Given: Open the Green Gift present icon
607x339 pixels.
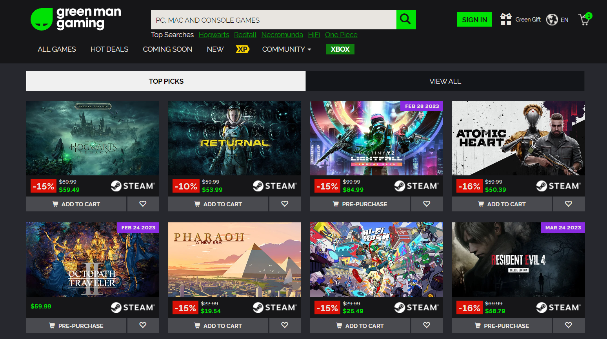Looking at the screenshot, I should 506,19.
